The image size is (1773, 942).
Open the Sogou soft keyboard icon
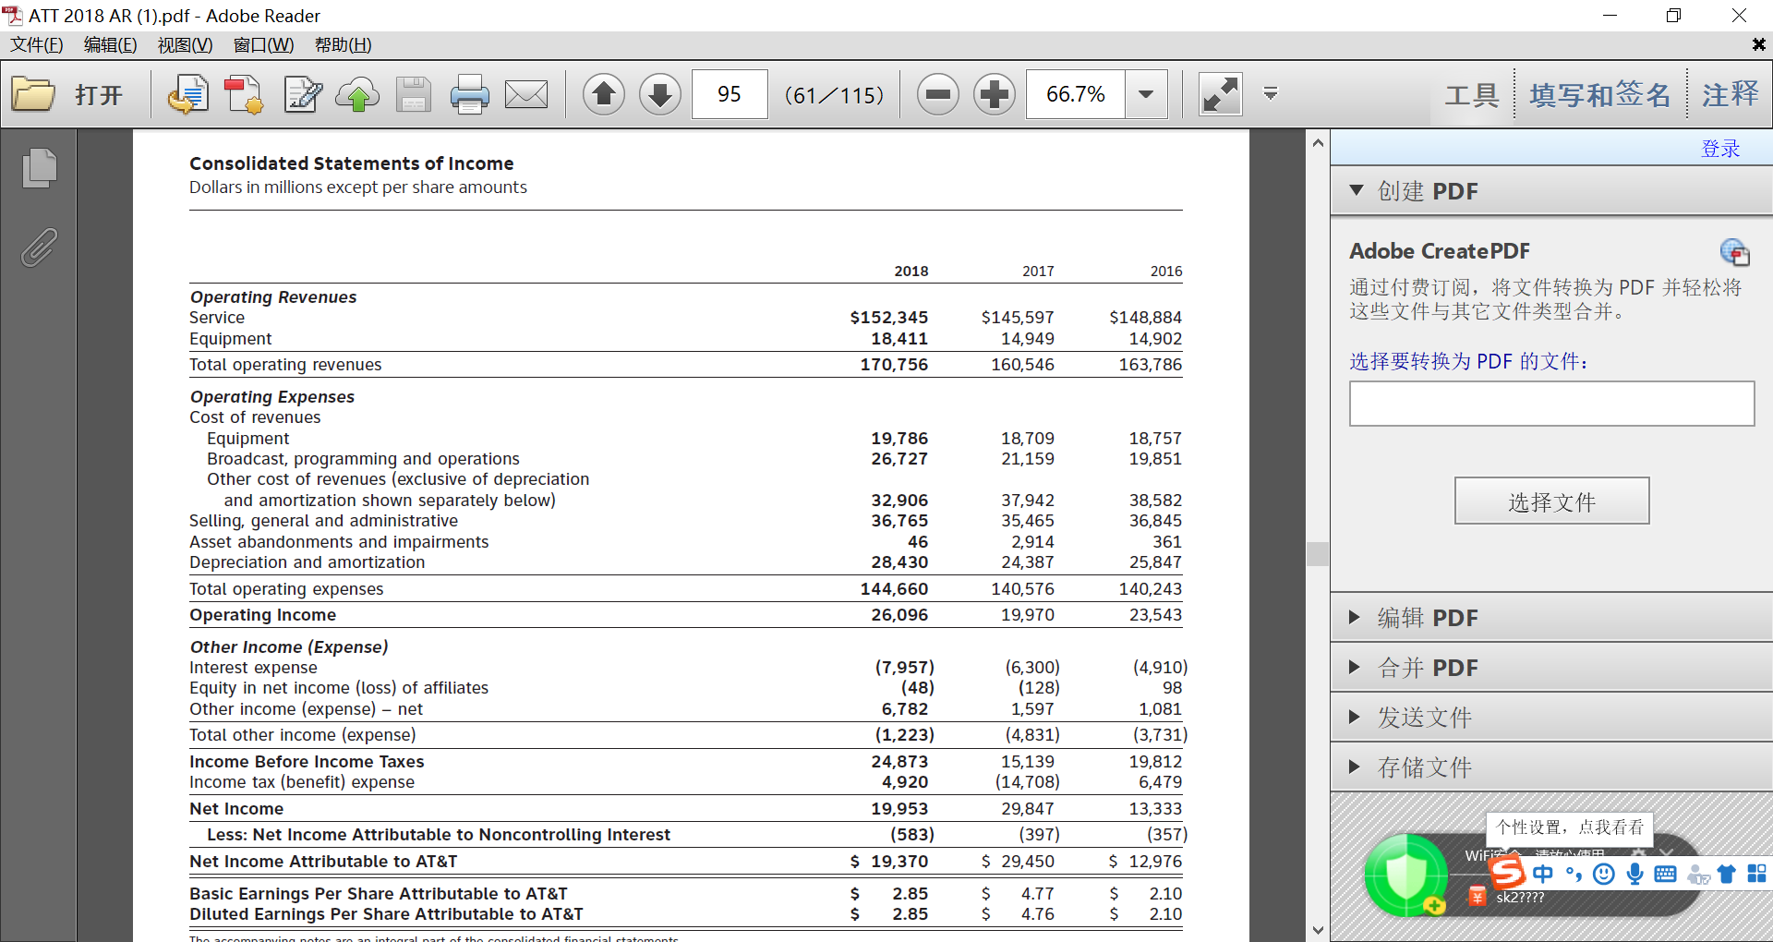tap(1665, 874)
